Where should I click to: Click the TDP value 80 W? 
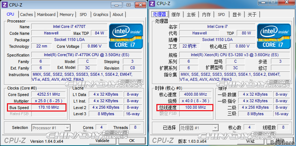(x=246, y=33)
